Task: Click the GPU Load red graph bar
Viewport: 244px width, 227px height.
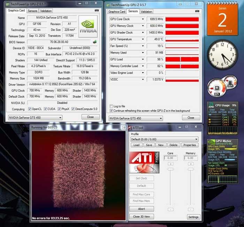Action: point(182,59)
